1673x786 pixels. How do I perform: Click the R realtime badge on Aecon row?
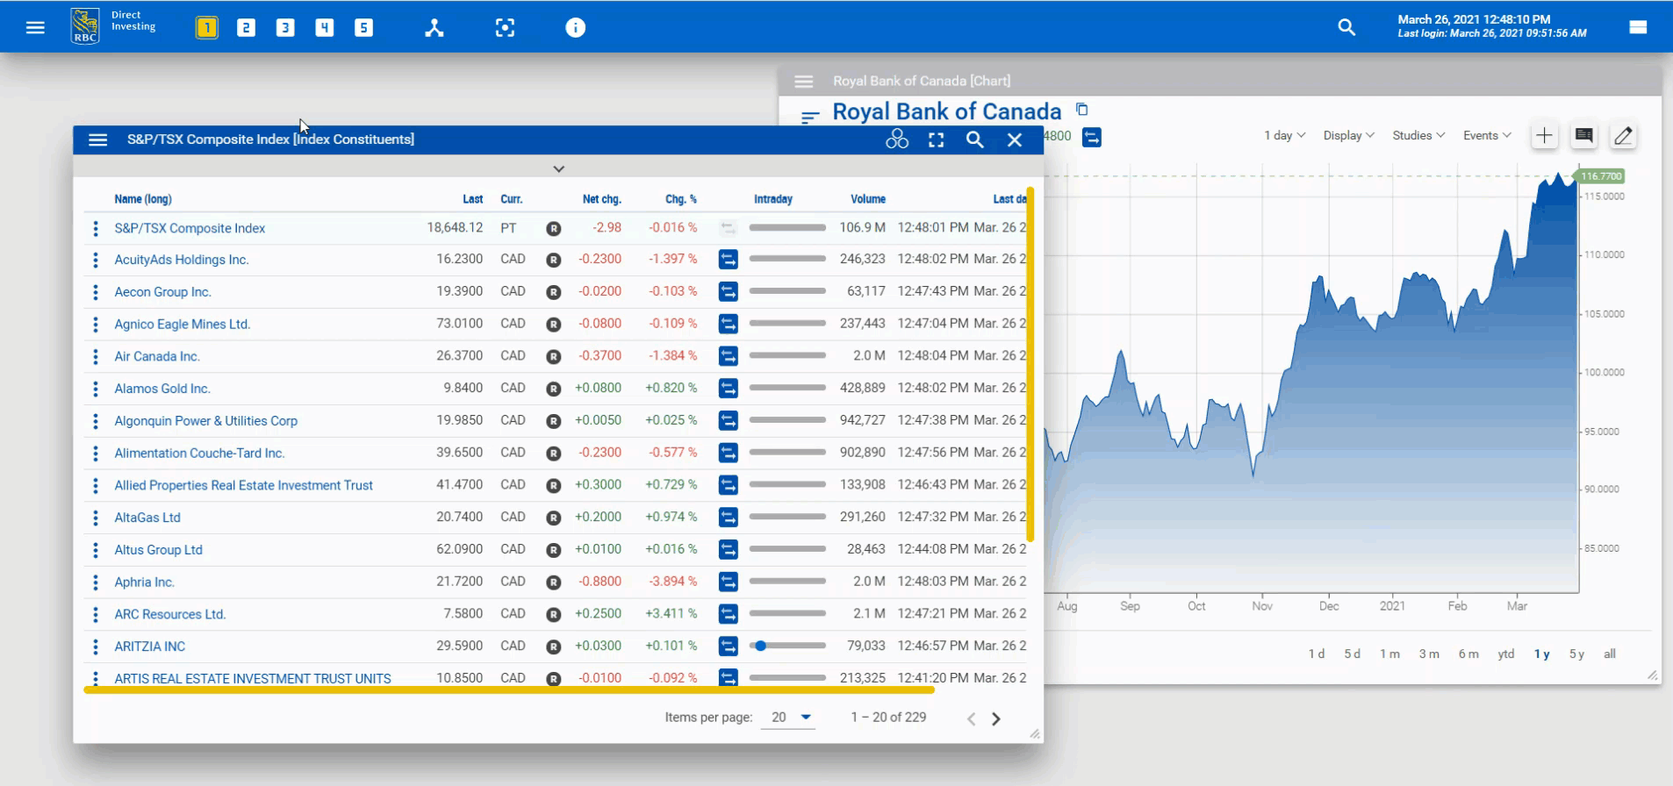click(x=553, y=292)
